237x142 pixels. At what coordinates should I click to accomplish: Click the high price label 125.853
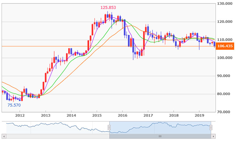tap(108, 8)
